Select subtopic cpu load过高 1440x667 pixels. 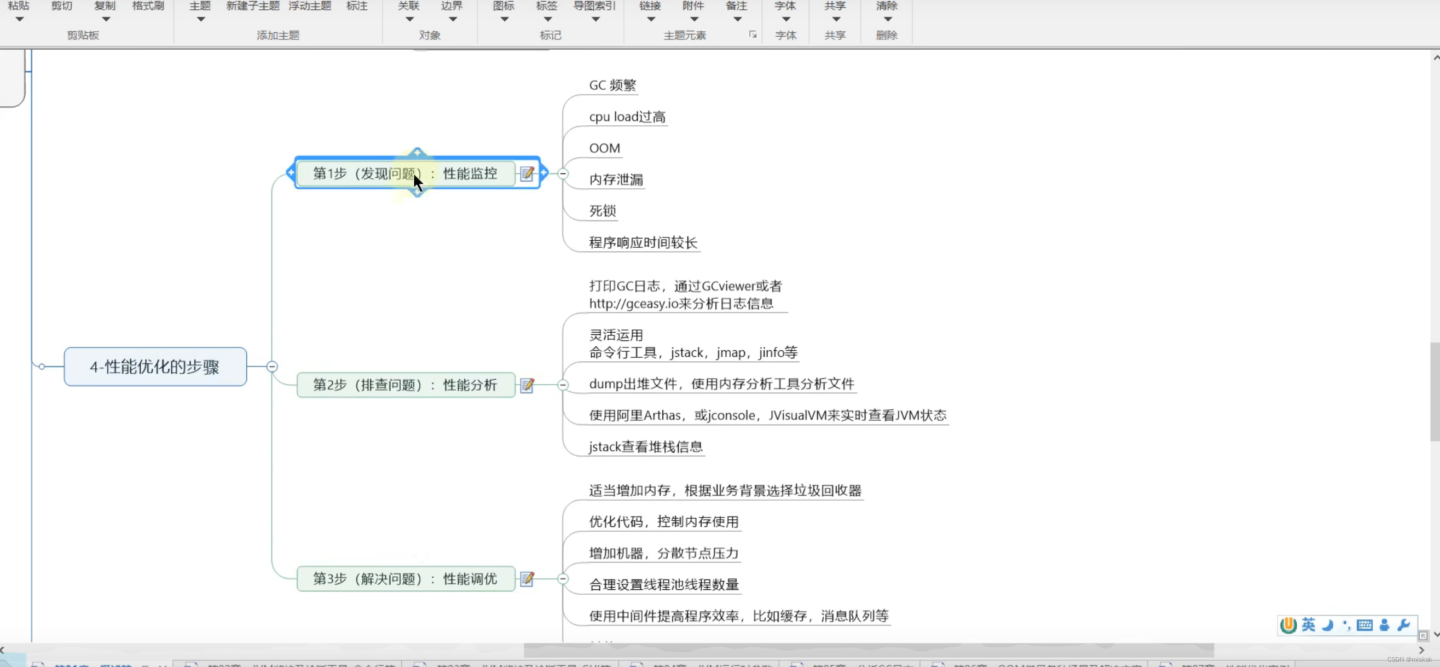coord(627,117)
